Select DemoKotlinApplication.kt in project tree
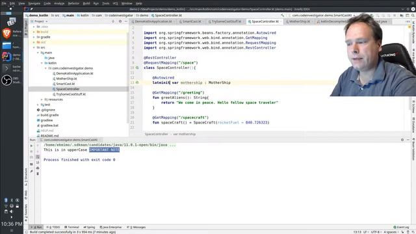Image resolution: width=416 pixels, height=234 pixels. point(75,73)
